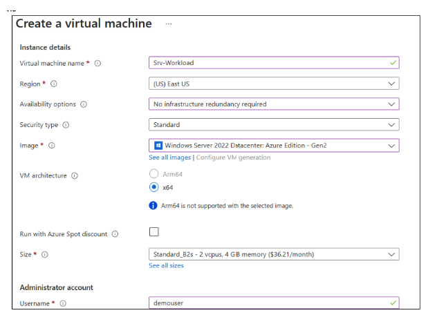Click info icon next to VM architecture

coord(74,175)
